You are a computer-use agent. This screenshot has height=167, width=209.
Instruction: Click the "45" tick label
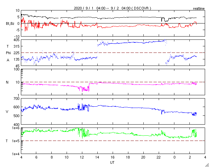click(x=18, y=66)
